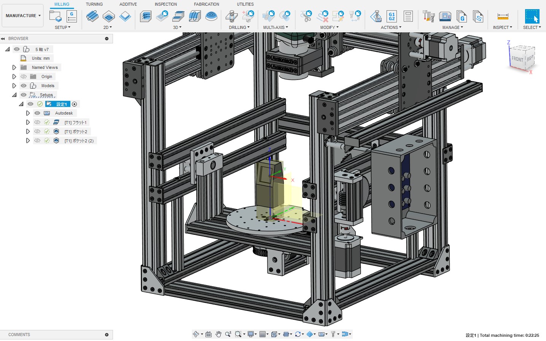Click the FRONT face of the ViewCube
Viewport: 546px width, 341px height.
click(x=517, y=59)
